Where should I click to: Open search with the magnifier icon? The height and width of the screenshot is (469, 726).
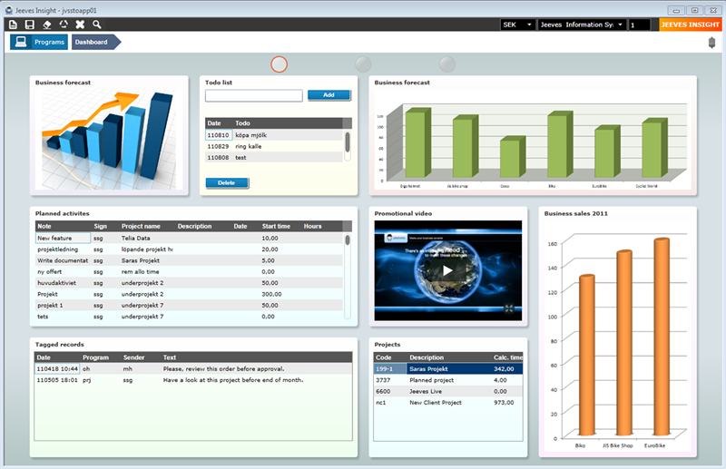97,24
